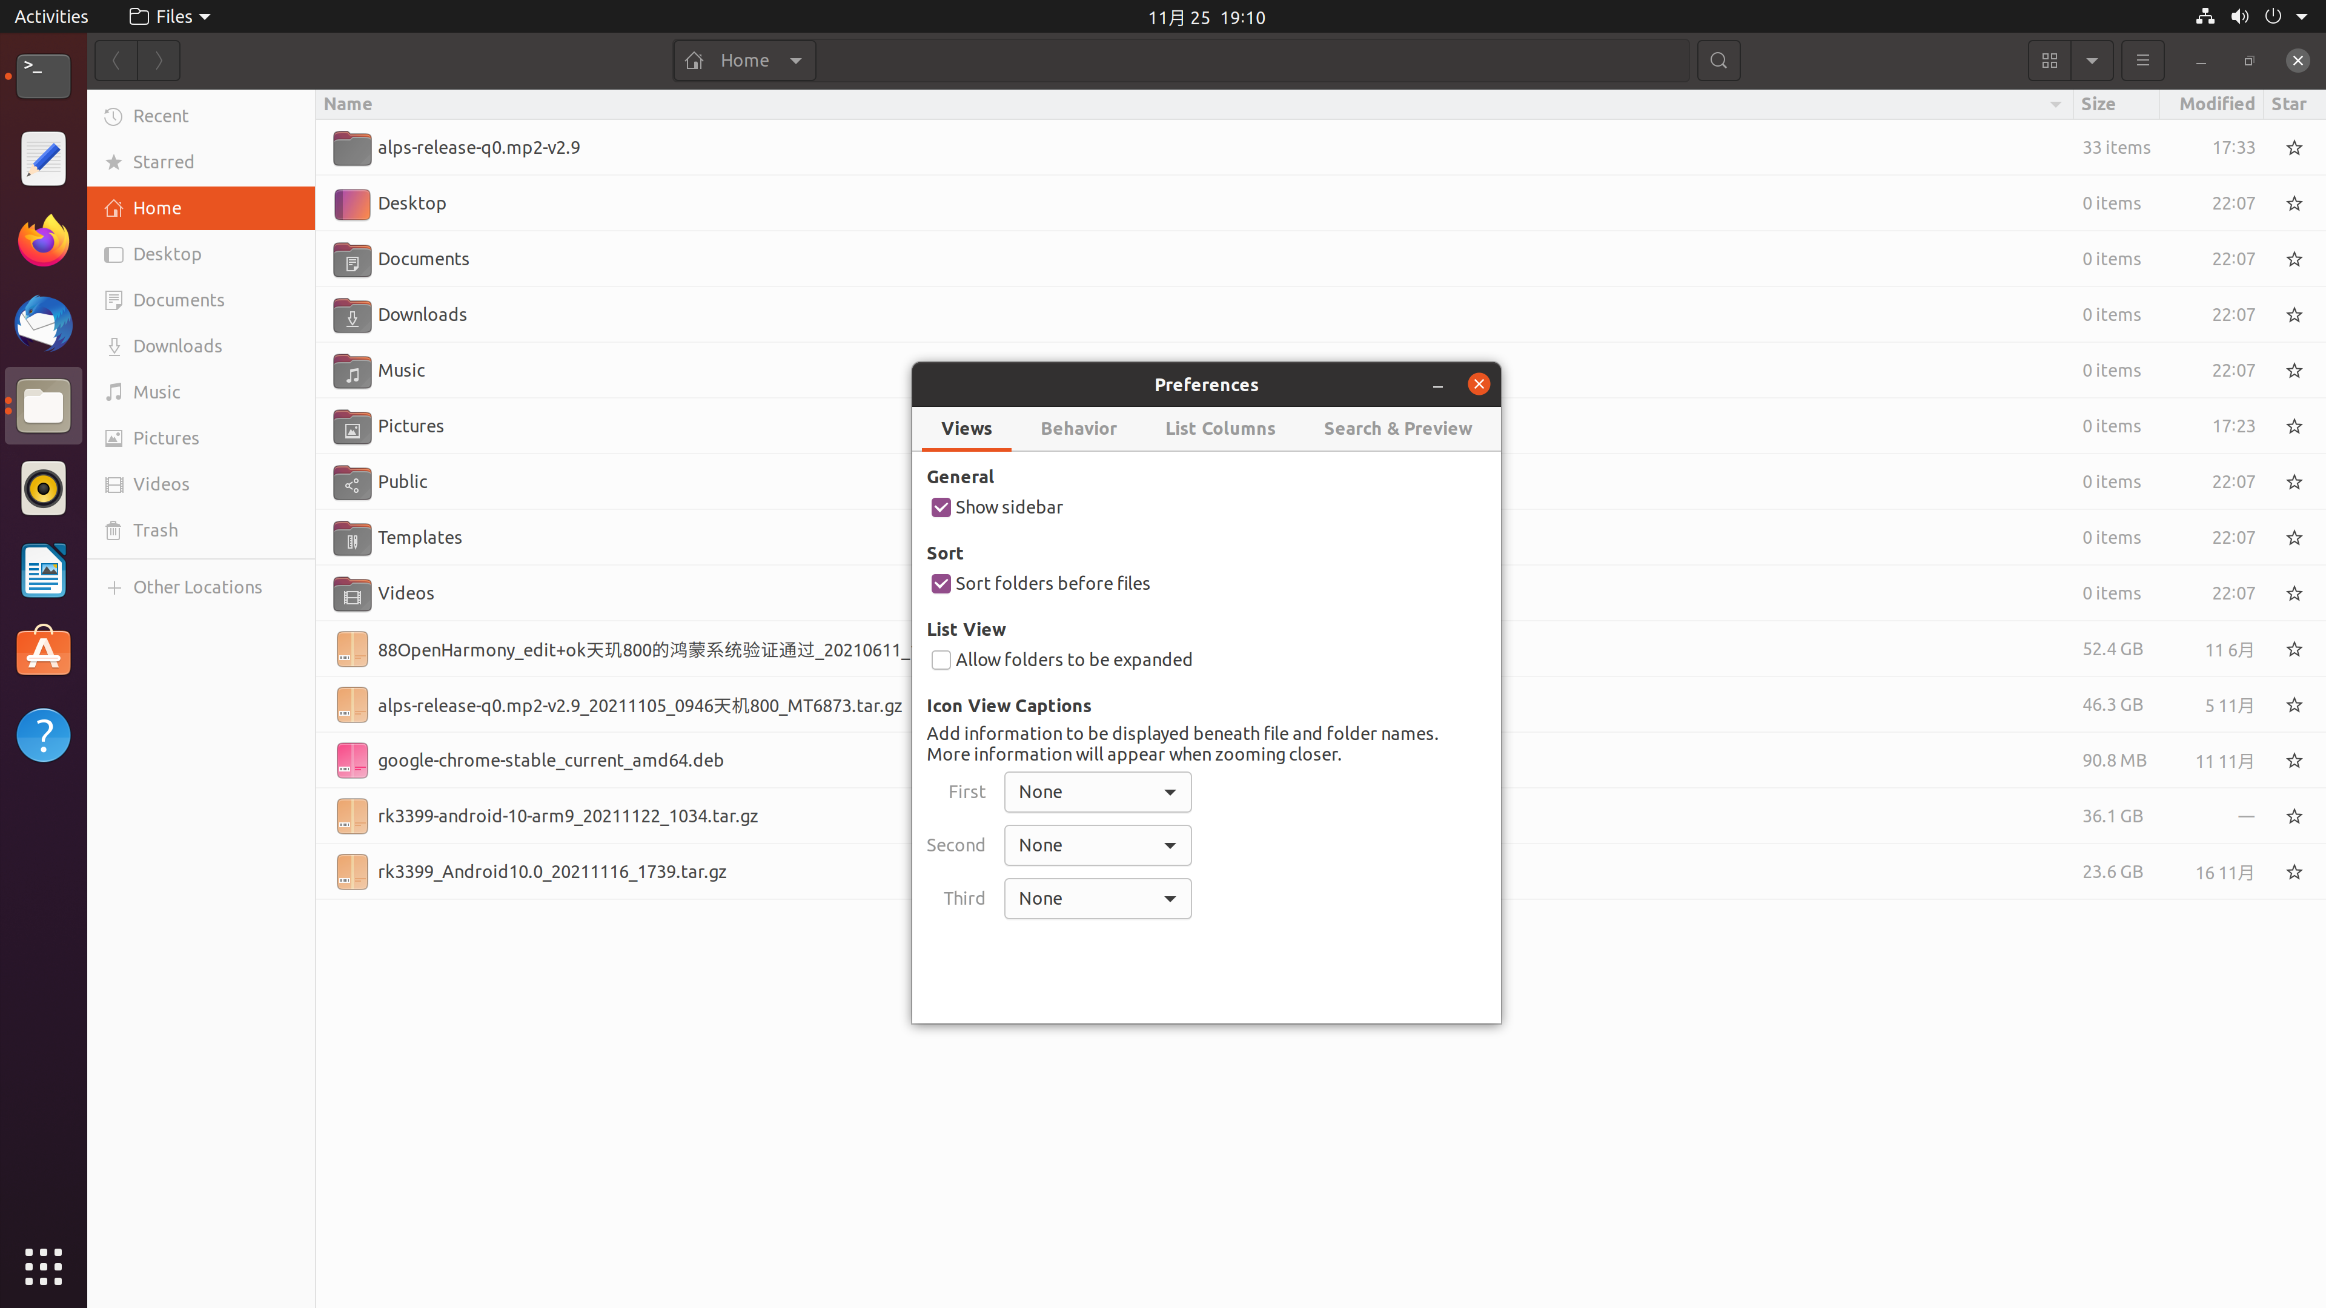Viewport: 2326px width, 1308px height.
Task: Open Ubuntu Software from the dock
Action: coord(42,652)
